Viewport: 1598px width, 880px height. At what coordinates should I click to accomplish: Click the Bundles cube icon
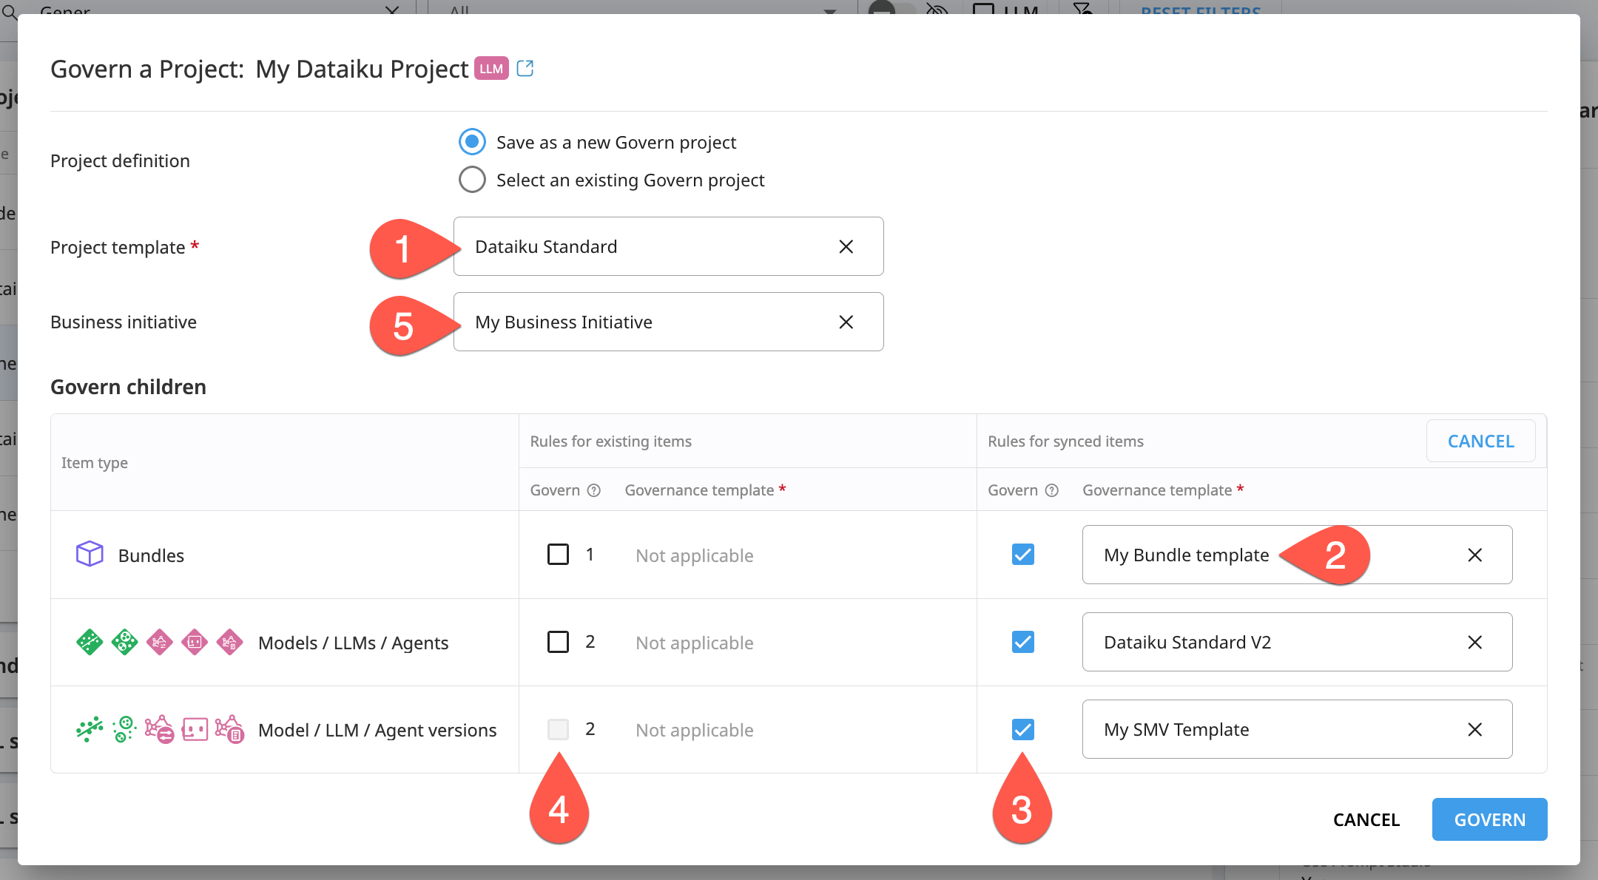90,554
